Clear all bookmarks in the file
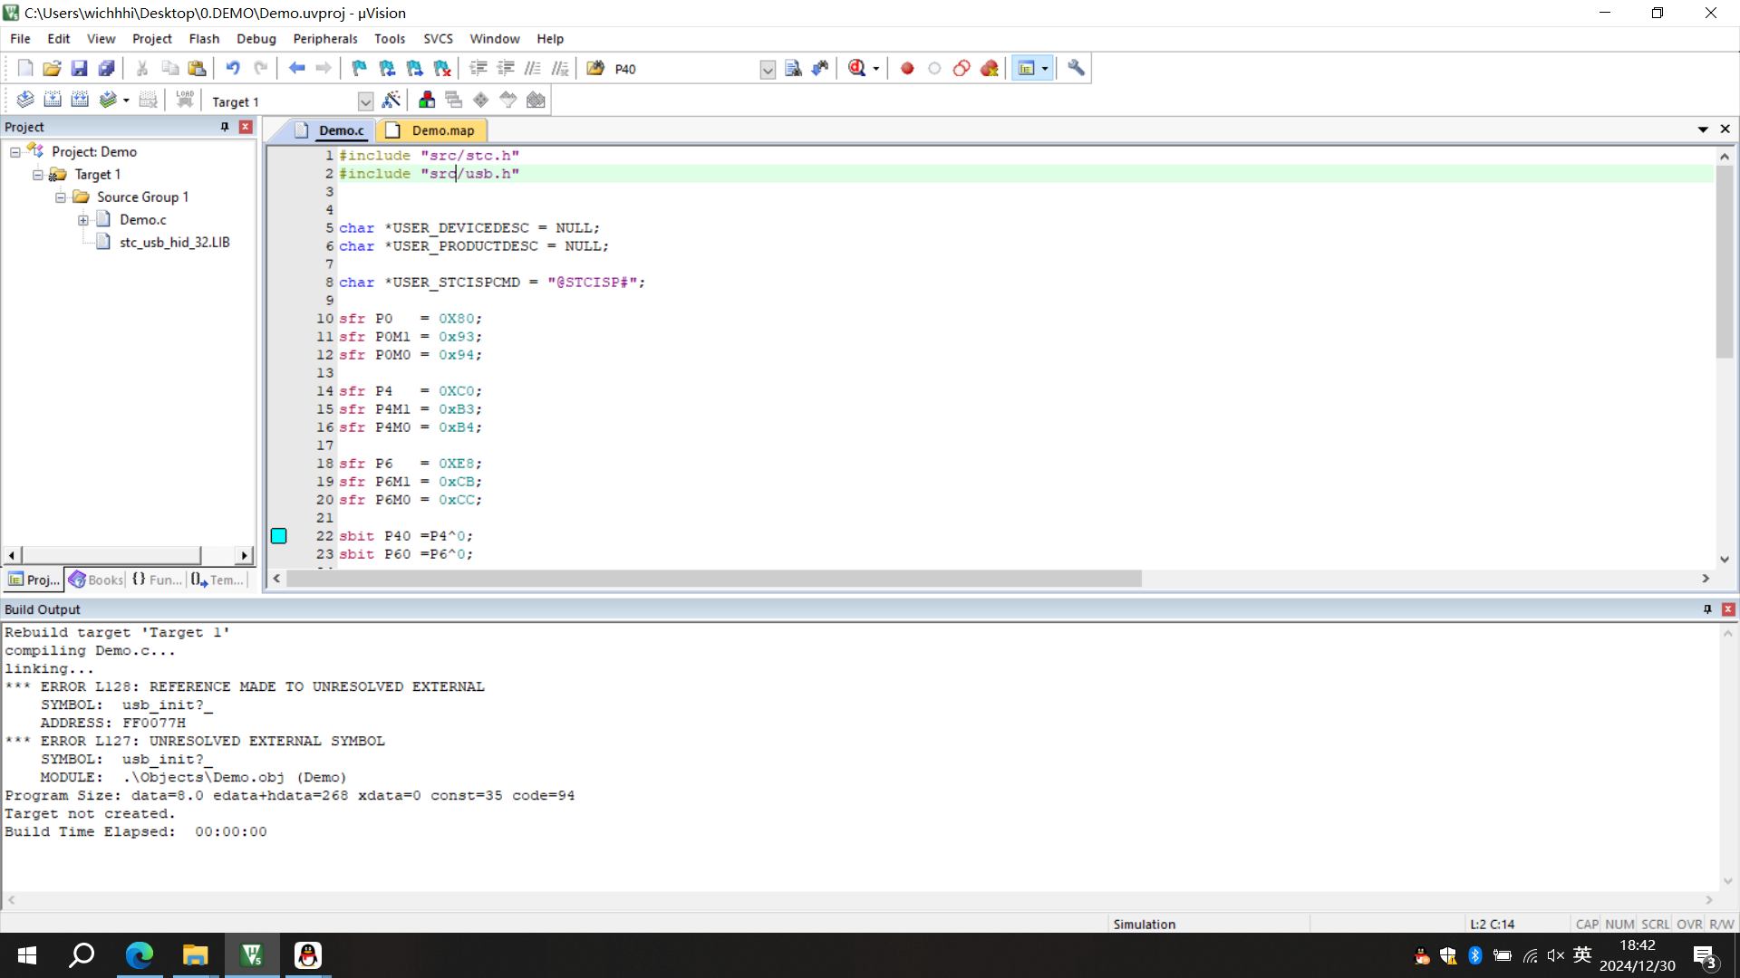Viewport: 1740px width, 978px height. pos(442,68)
